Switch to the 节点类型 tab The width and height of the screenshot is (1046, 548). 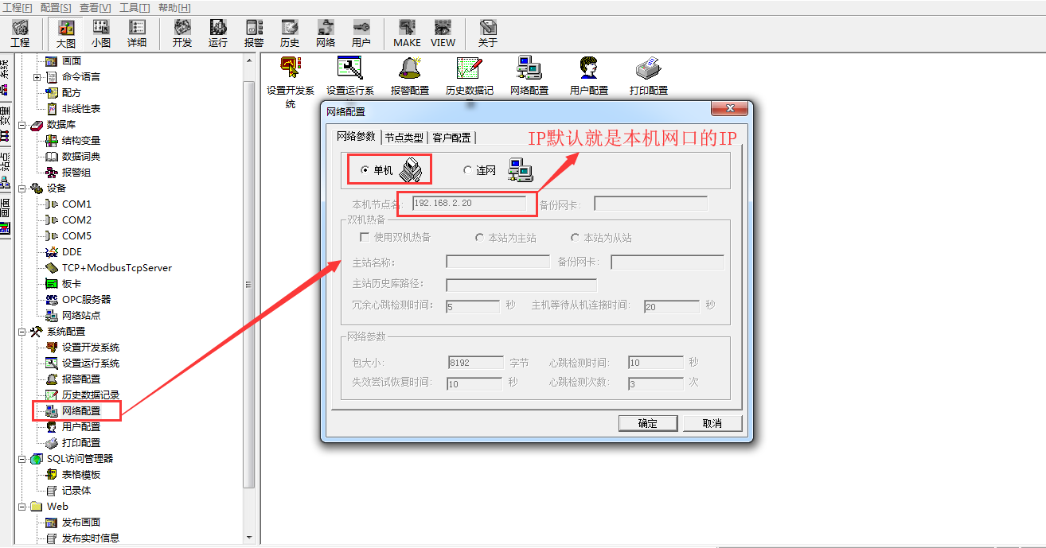[404, 138]
